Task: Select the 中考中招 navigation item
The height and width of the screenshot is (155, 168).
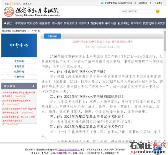Action: point(110,23)
